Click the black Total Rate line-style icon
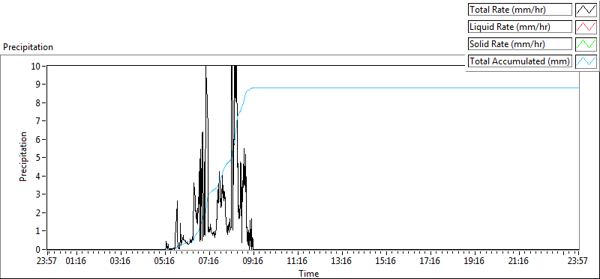 pos(586,10)
